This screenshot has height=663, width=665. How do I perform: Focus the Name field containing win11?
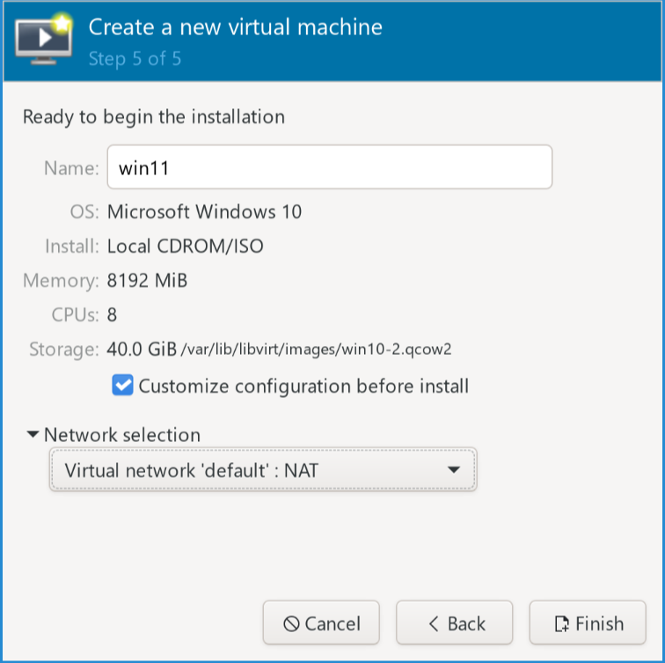pyautogui.click(x=329, y=167)
